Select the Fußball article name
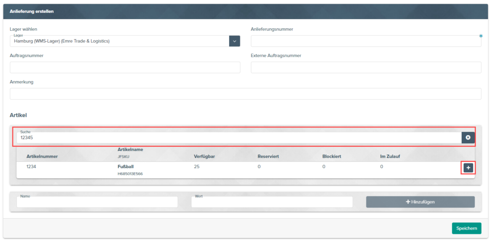Image resolution: width=491 pixels, height=242 pixels. point(125,167)
